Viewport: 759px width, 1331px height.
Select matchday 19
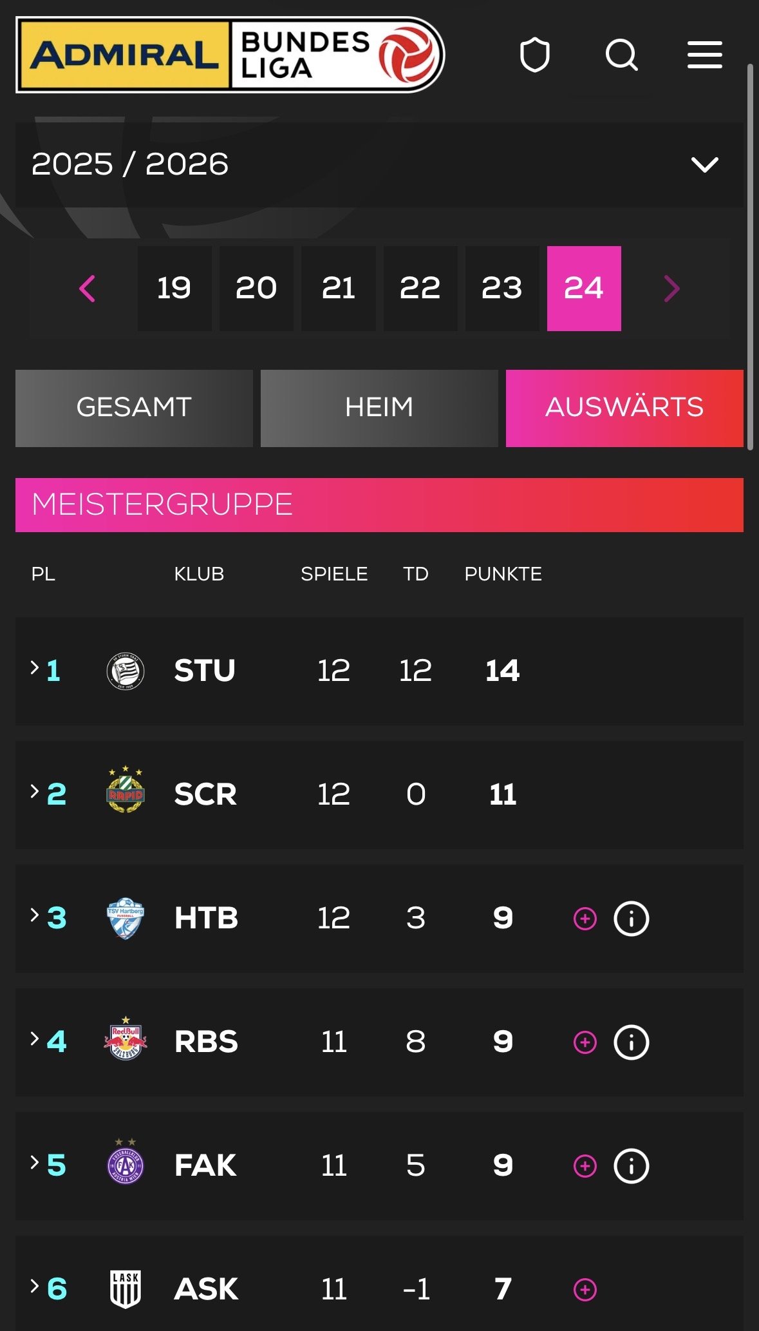(174, 288)
